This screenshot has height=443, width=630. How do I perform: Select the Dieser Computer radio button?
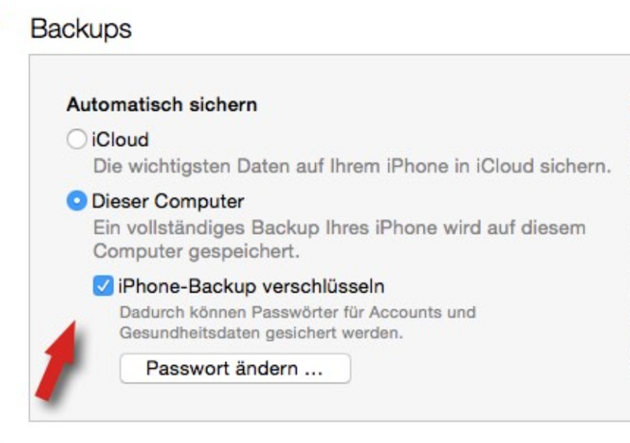[76, 201]
